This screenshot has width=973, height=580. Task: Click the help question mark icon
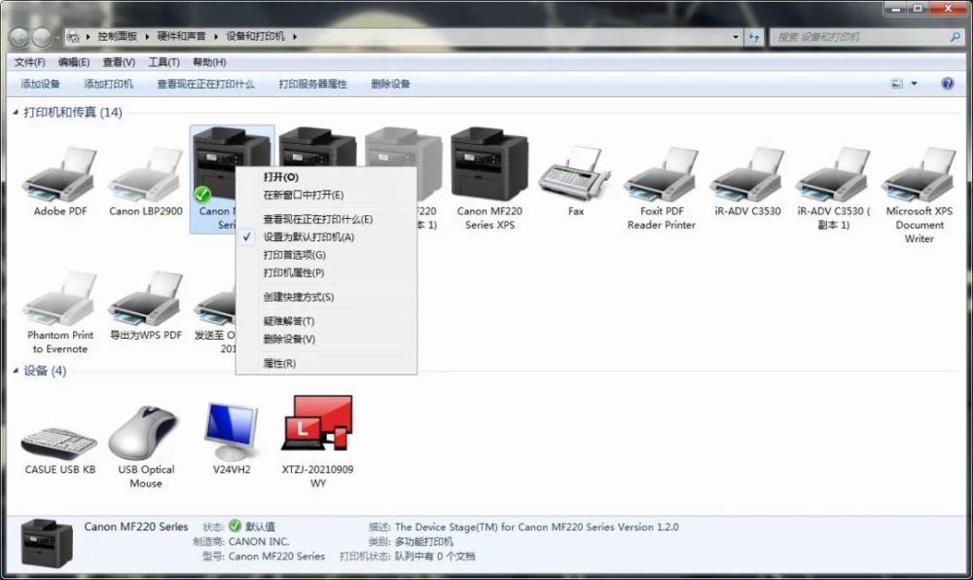click(948, 83)
